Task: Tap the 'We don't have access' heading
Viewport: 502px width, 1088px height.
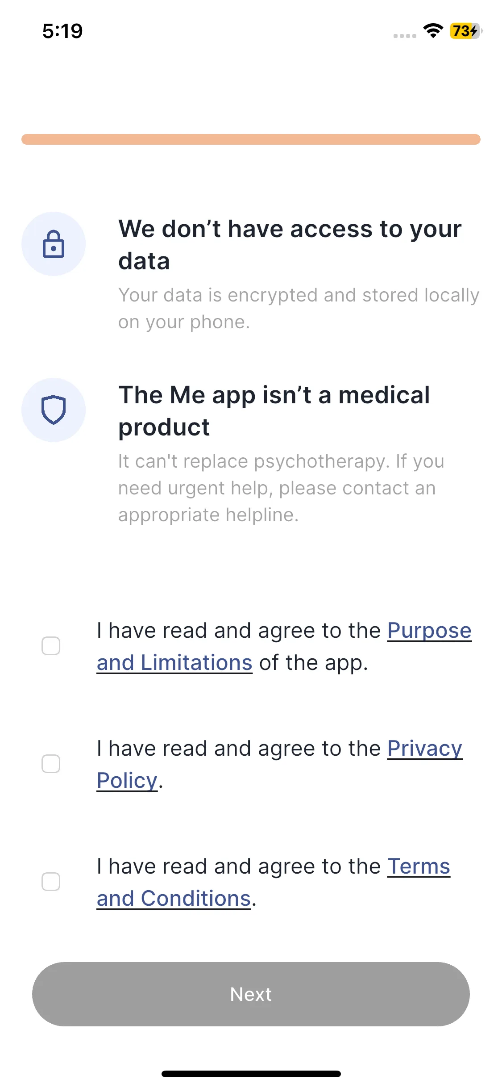Action: click(x=290, y=245)
